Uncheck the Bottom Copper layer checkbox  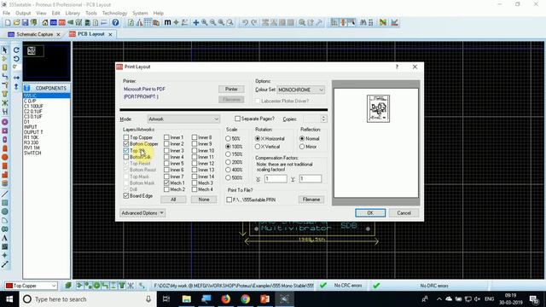click(x=126, y=144)
